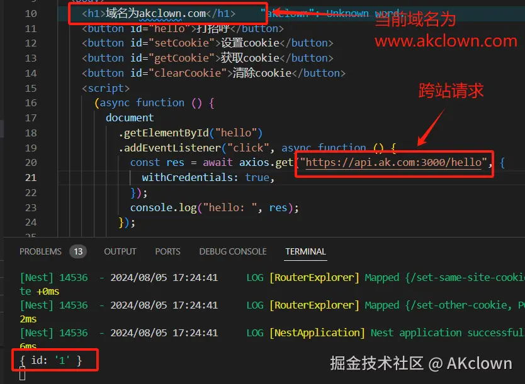Image resolution: width=525 pixels, height=384 pixels.
Task: Select the TERMINAL tab
Action: pos(305,251)
